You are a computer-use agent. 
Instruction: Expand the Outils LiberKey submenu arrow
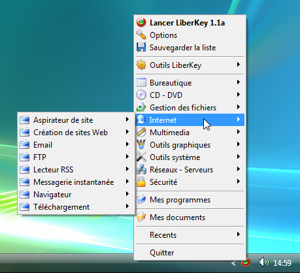click(239, 65)
